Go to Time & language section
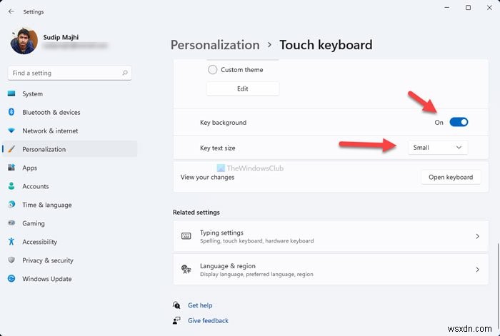Viewport: 500px width, 336px height. coord(47,205)
